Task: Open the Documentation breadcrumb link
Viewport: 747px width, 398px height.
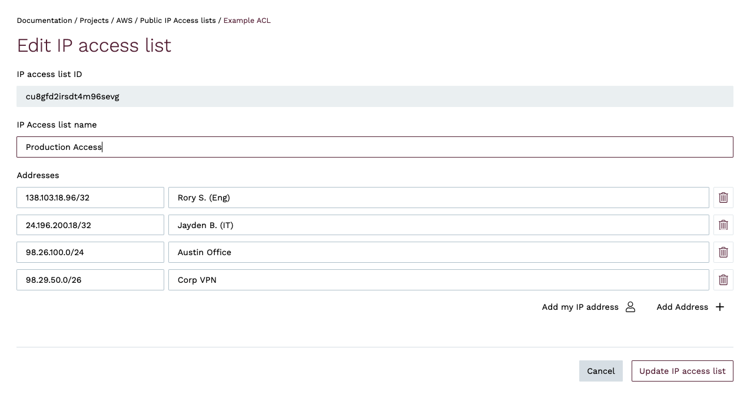Action: click(44, 20)
